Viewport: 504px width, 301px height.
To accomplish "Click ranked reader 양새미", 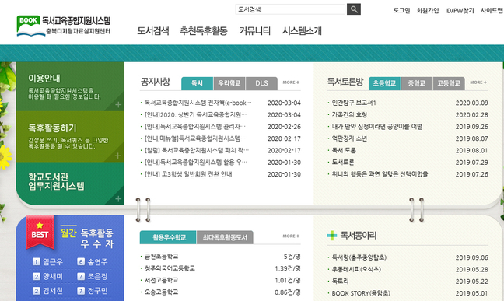I will tap(53, 276).
